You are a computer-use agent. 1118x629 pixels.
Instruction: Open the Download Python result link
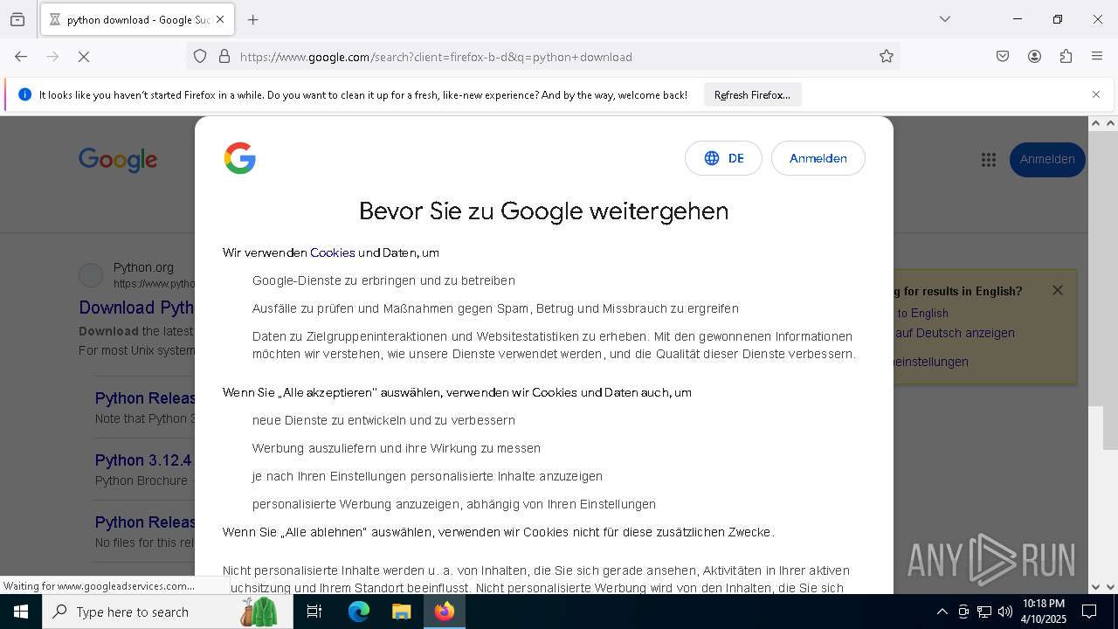[x=136, y=308]
